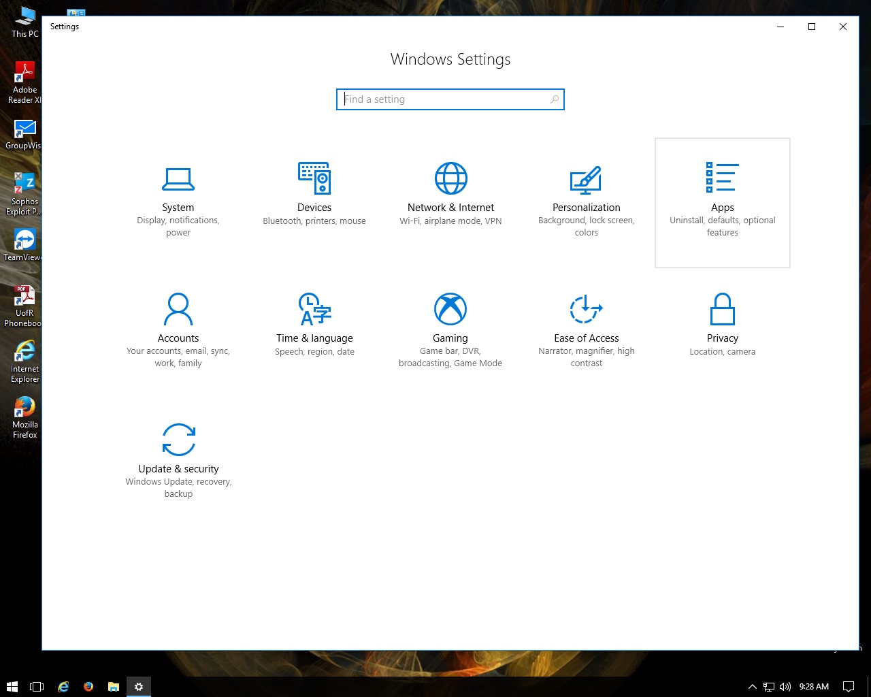
Task: Open Gaming Xbox icon
Action: pos(450,309)
